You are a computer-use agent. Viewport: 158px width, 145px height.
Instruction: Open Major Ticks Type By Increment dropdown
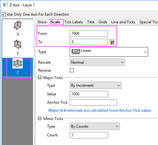pyautogui.click(x=96, y=85)
